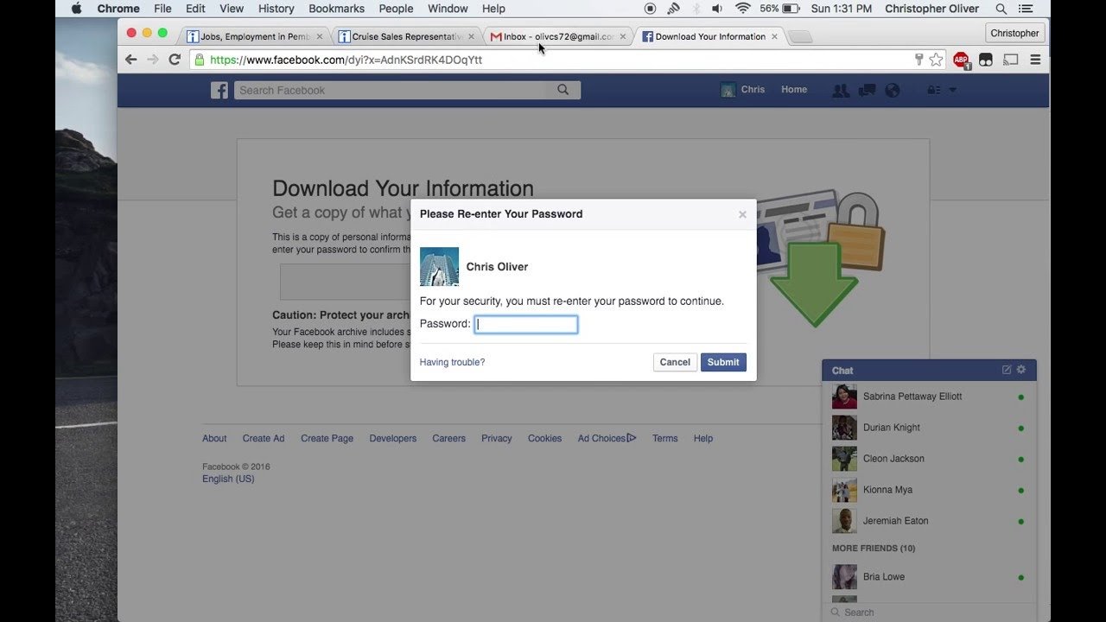Viewport: 1106px width, 622px height.
Task: Close the Re-enter Your Password dialog
Action: pyautogui.click(x=742, y=214)
